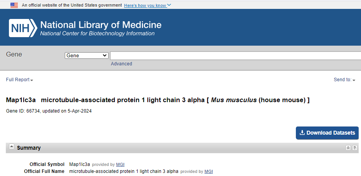This screenshot has height=176, width=361.
Task: Open the Summary section help question mark
Action: [354, 148]
